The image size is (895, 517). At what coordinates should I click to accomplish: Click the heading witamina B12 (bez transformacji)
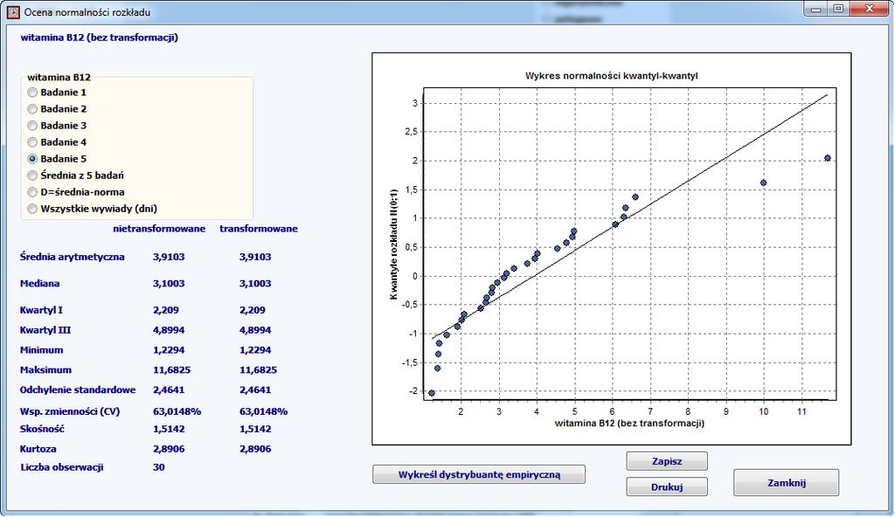pos(100,38)
